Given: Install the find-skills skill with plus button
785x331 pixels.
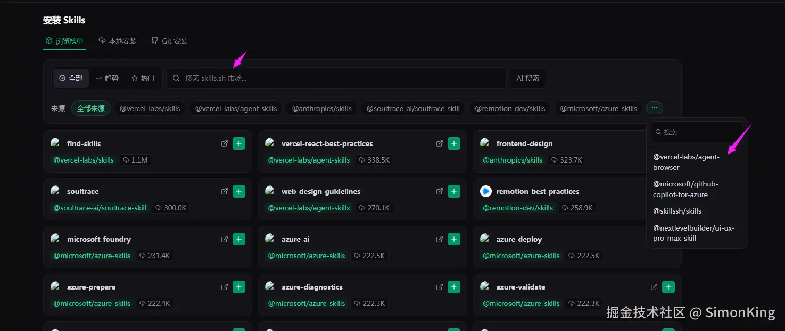Looking at the screenshot, I should tap(239, 143).
